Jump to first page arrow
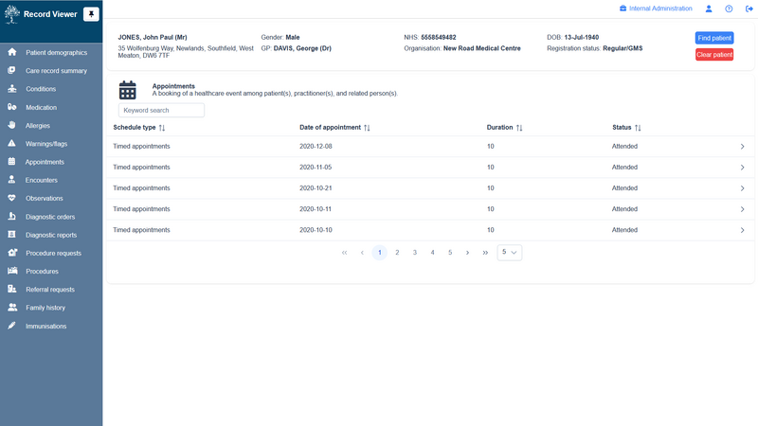The height and width of the screenshot is (426, 758). tap(344, 253)
